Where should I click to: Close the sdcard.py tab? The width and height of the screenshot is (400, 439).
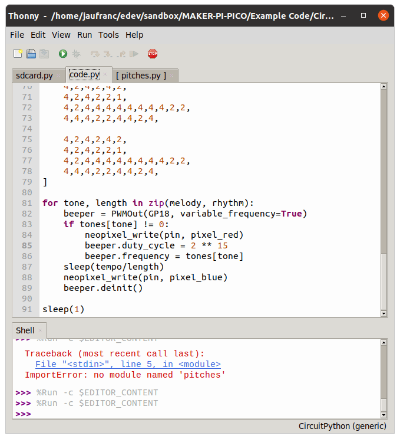pyautogui.click(x=58, y=76)
